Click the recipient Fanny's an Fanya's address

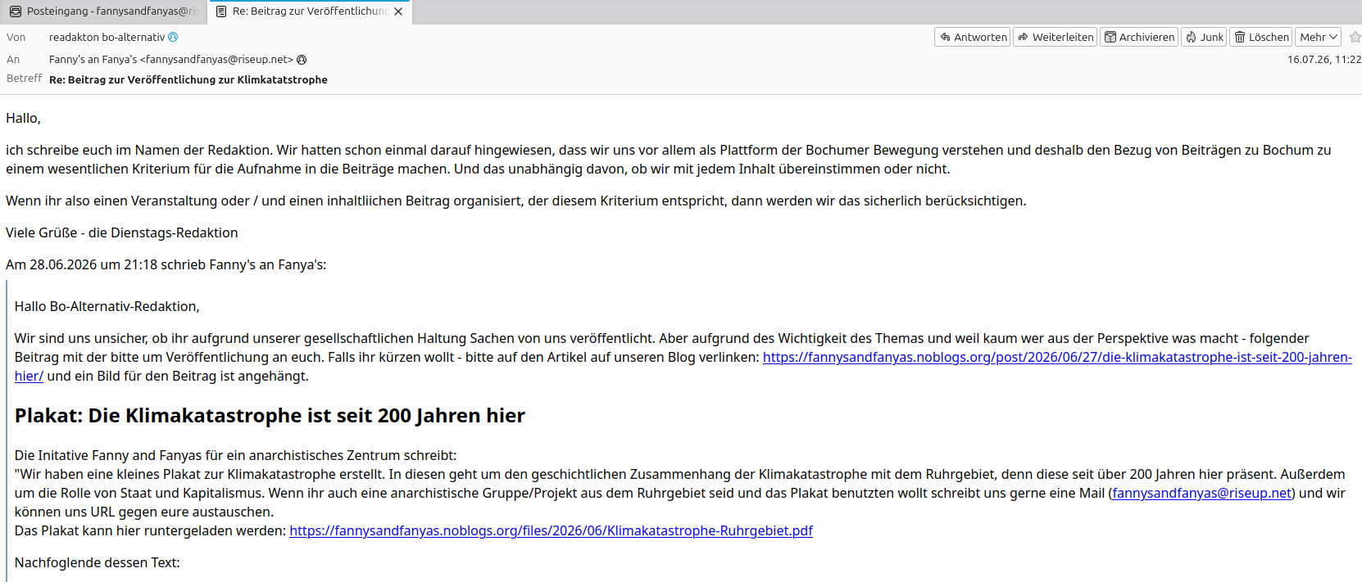tap(171, 60)
